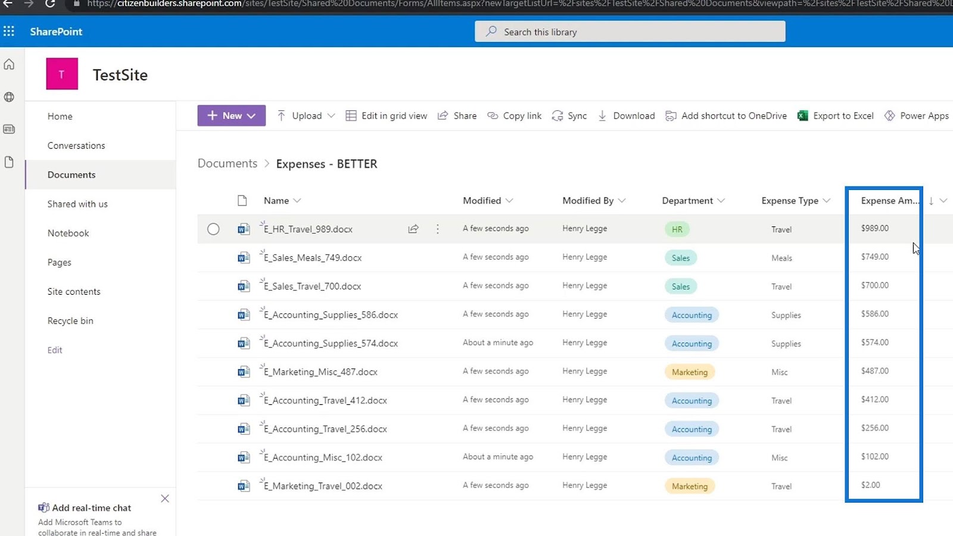Open Recycle bin
Screen dimensions: 953x536
70,320
